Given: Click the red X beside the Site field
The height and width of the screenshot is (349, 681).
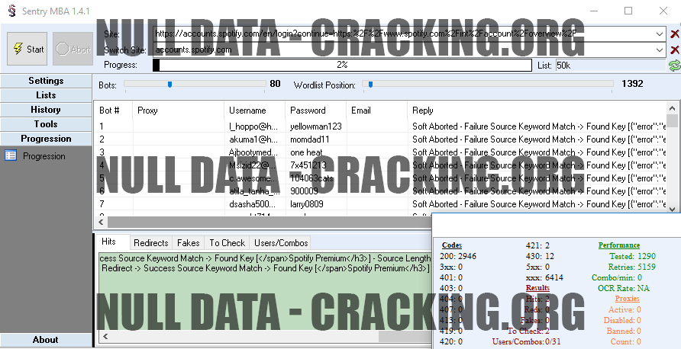Looking at the screenshot, I should tap(674, 34).
